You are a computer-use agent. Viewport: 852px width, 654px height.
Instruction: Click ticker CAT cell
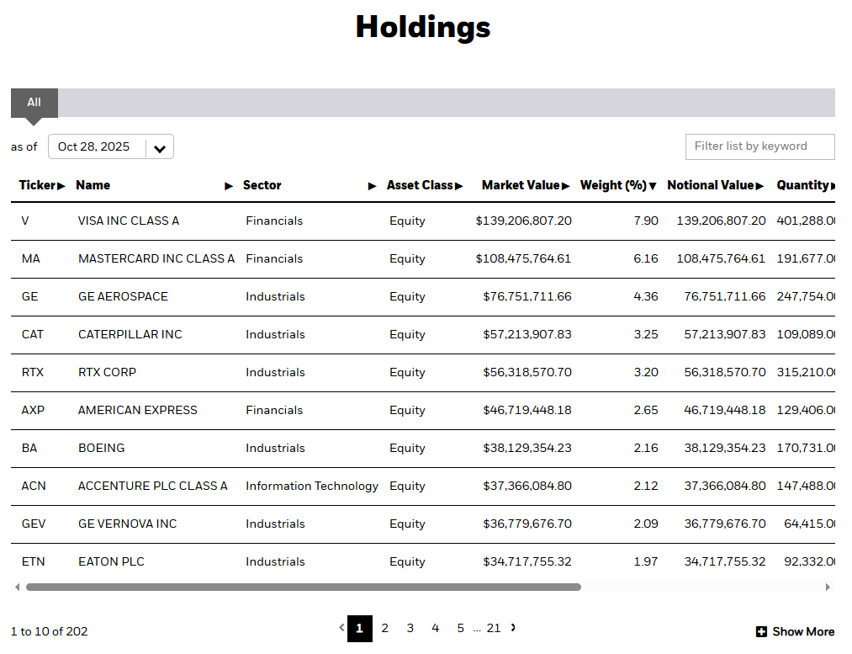pos(33,334)
